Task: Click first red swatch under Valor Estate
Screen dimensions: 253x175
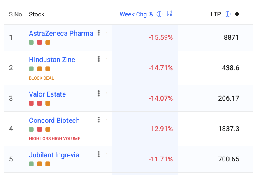Action: (31, 103)
